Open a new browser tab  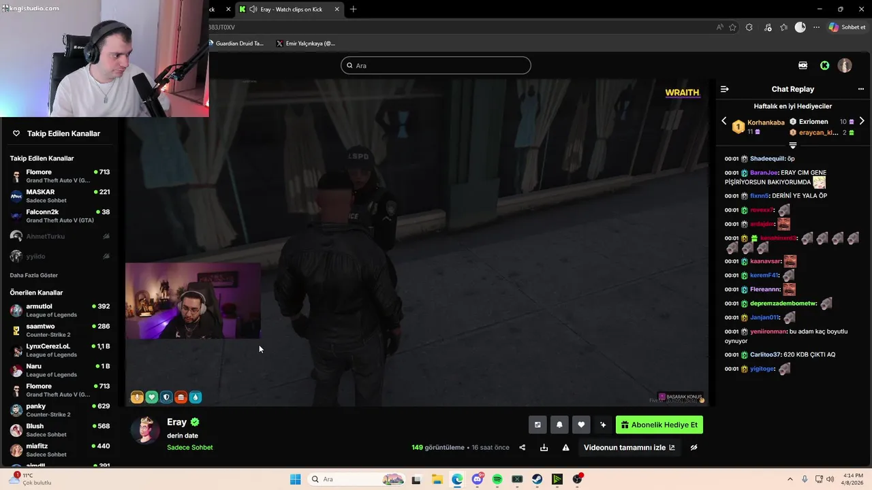tap(353, 9)
